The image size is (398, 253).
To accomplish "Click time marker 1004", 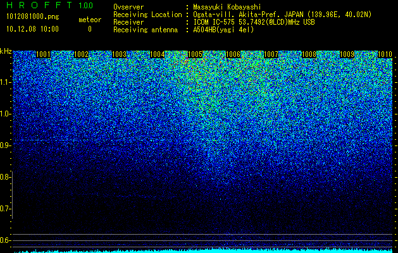I will (x=157, y=54).
